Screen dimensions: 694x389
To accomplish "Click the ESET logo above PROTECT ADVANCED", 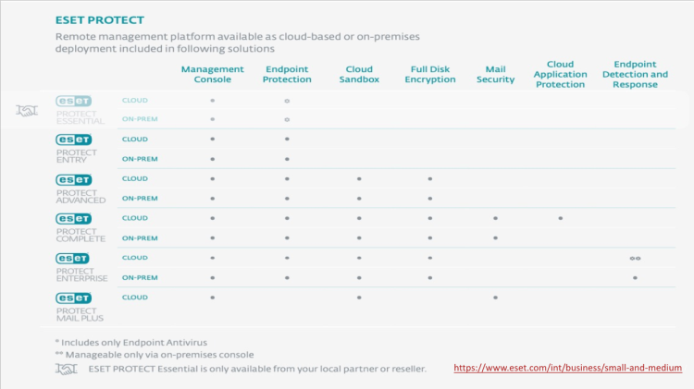I will (x=74, y=179).
